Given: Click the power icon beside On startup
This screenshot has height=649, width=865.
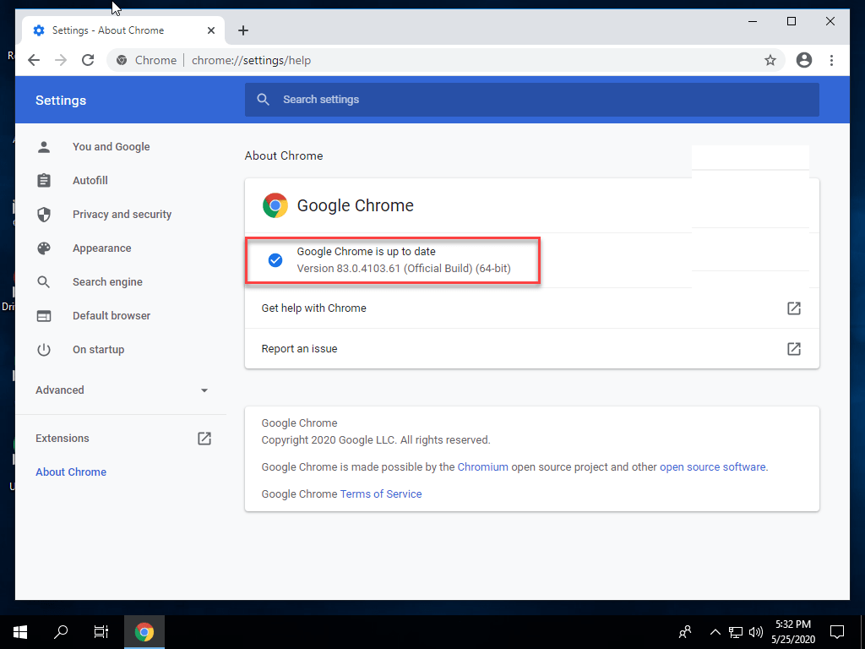Looking at the screenshot, I should click(44, 349).
